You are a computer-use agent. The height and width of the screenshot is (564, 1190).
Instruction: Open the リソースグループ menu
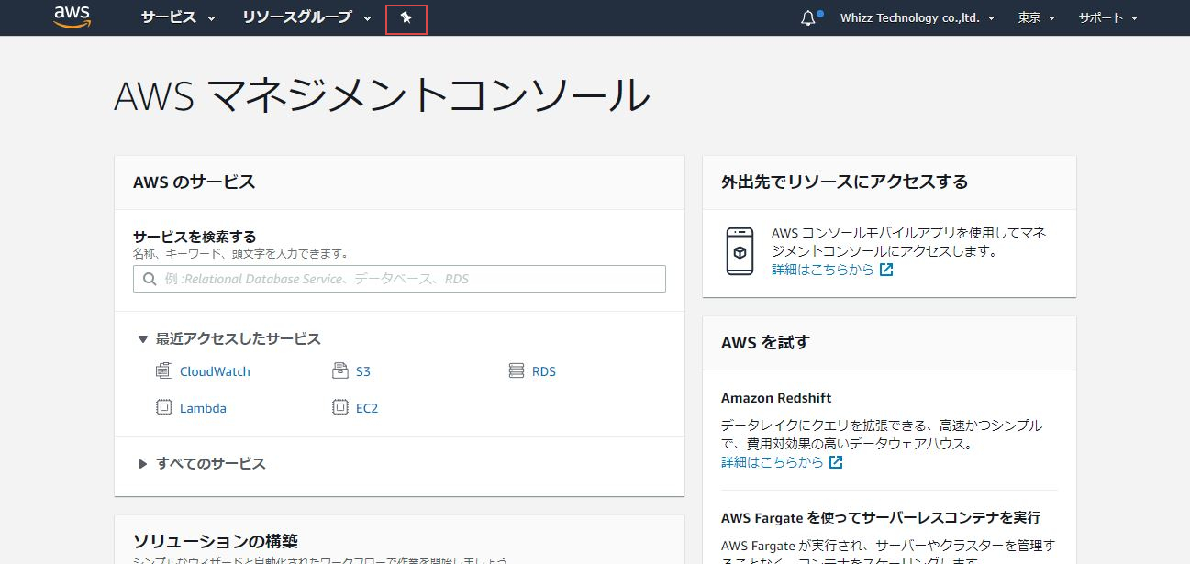(x=297, y=17)
